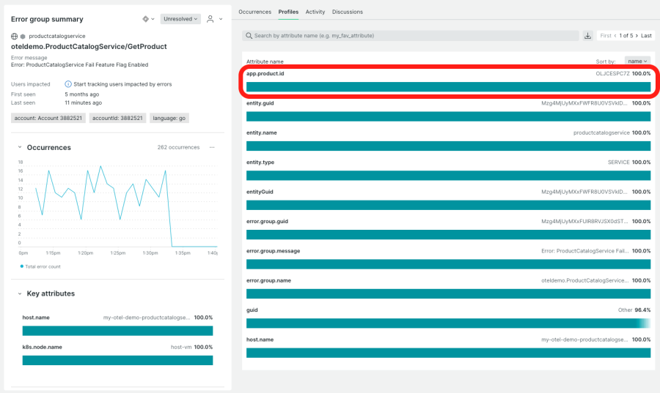660x393 pixels.
Task: Click the guid attribute bar showing 96.4%
Action: click(448, 323)
